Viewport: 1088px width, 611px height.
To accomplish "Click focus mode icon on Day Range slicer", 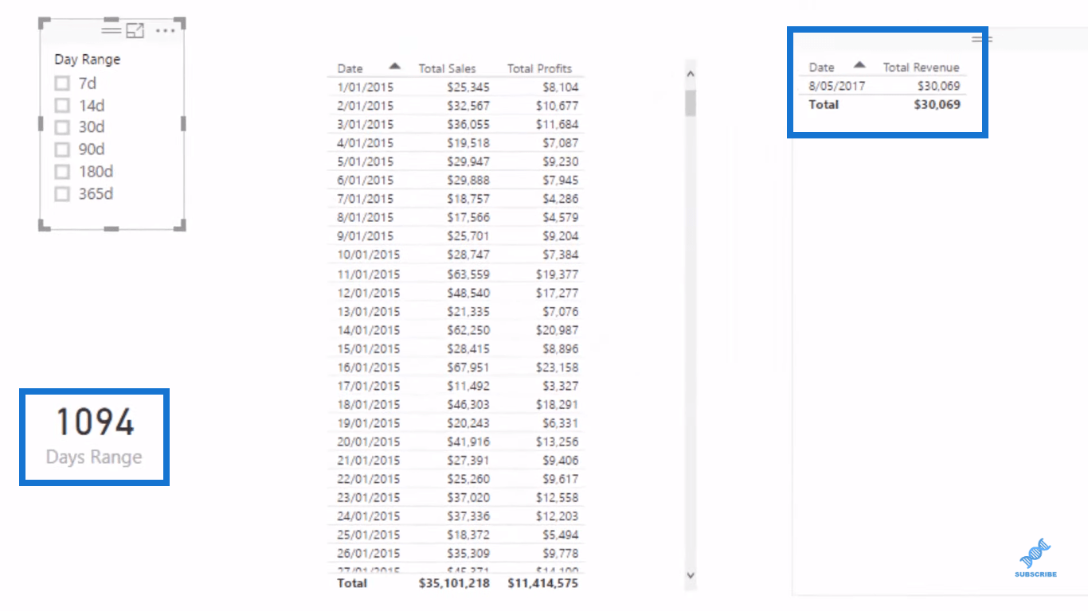I will pyautogui.click(x=135, y=30).
